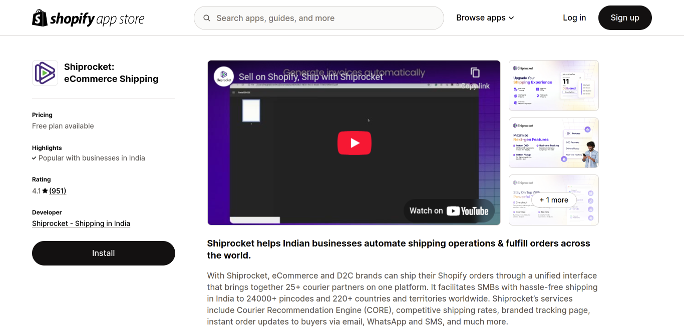Screen dimensions: 684x335
Task: Click the Copy link icon on video
Action: (x=475, y=72)
